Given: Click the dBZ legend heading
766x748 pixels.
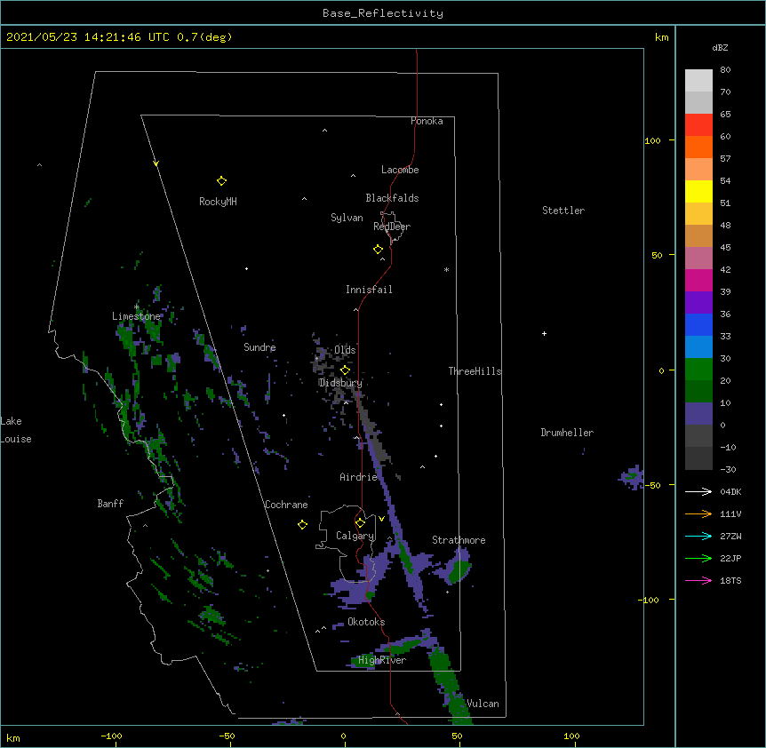Looking at the screenshot, I should click(720, 47).
